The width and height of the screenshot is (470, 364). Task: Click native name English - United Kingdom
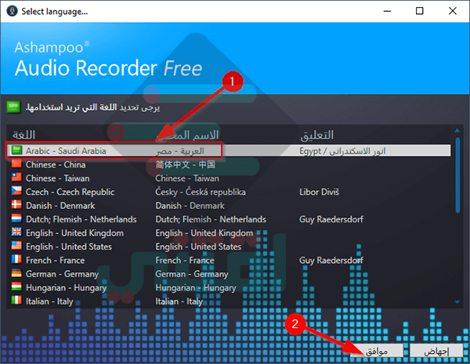[204, 232]
